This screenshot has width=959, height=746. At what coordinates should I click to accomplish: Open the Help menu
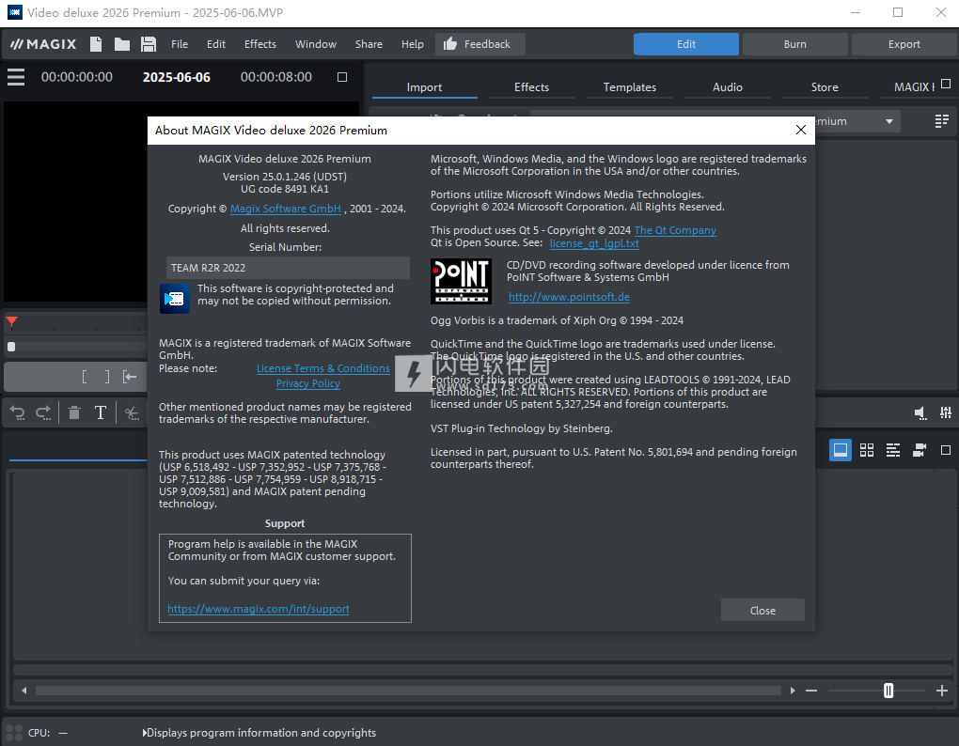point(412,44)
